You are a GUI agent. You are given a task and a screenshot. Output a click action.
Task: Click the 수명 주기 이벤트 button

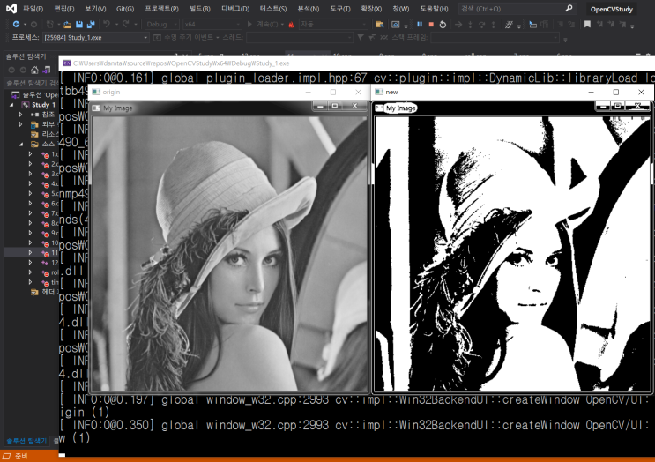tap(186, 38)
